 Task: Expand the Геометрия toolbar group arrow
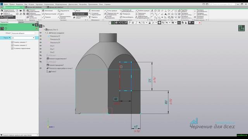pyautogui.click(x=86, y=20)
